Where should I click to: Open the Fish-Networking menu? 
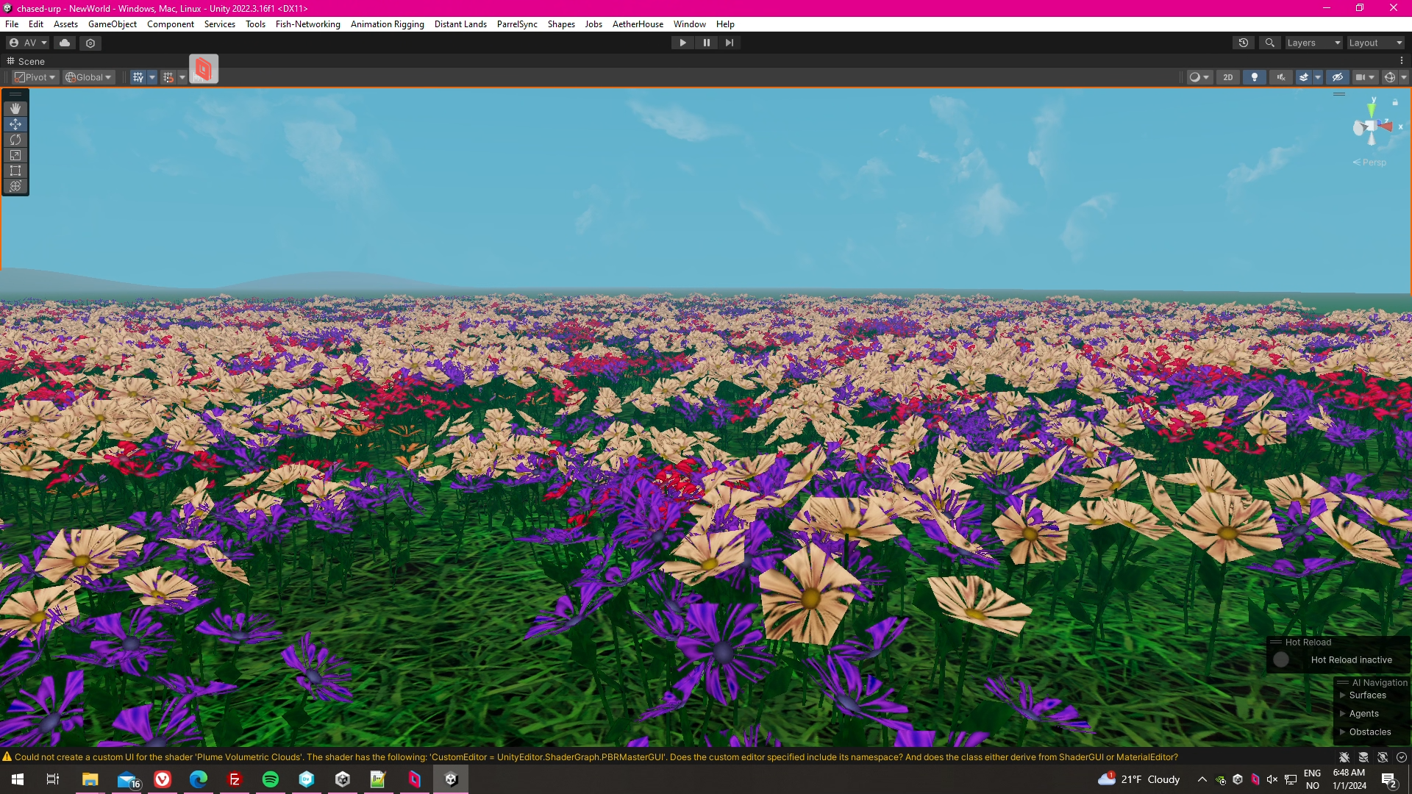click(307, 24)
